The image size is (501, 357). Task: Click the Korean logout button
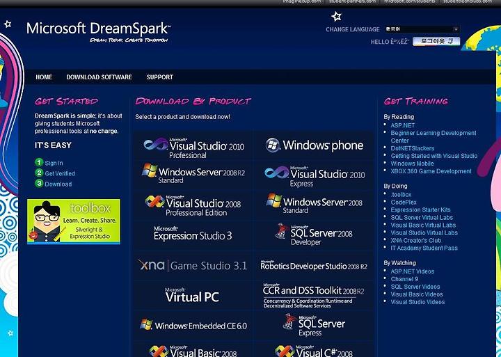tap(436, 41)
